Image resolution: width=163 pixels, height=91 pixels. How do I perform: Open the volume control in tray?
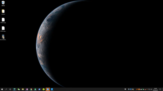tap(151, 89)
